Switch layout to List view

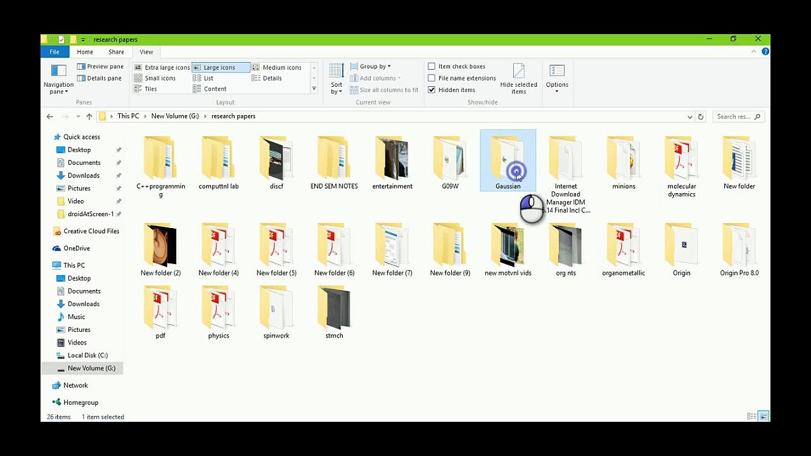203,78
